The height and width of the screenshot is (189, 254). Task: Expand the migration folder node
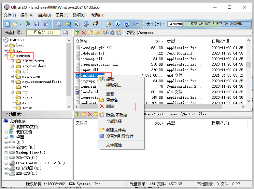[x=12, y=76]
